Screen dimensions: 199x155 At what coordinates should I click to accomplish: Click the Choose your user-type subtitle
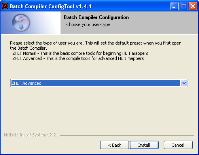(89, 24)
